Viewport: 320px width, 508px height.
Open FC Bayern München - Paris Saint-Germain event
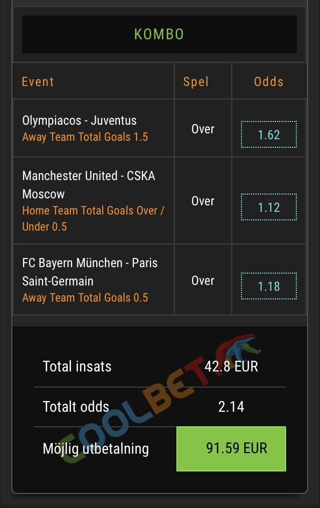click(x=90, y=272)
